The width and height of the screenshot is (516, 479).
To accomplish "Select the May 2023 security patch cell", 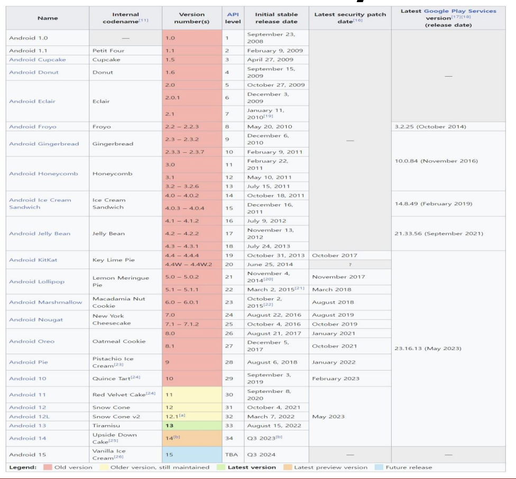I will 350,416.
